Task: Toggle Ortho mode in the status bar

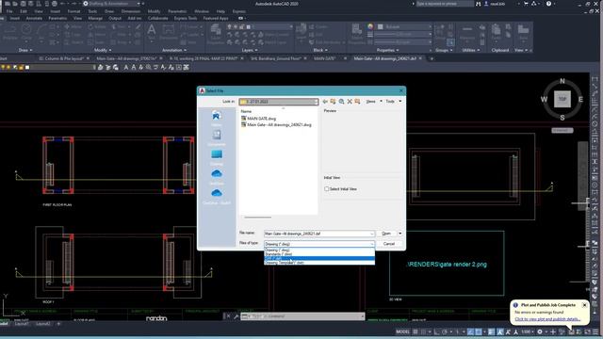Action: coord(436,331)
